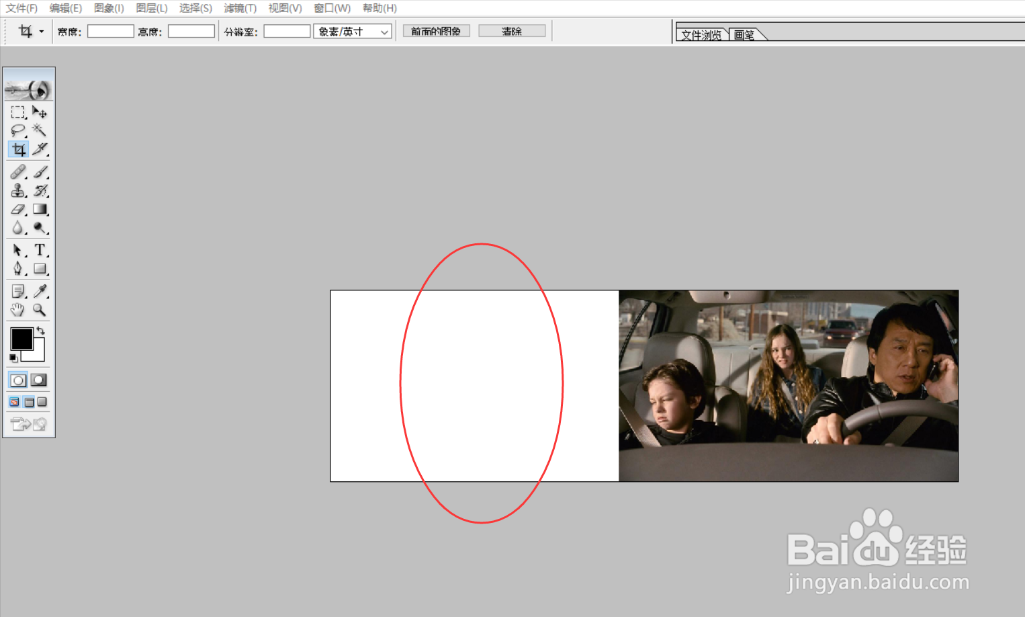The height and width of the screenshot is (617, 1025).
Task: Select the Eraser tool
Action: 18,210
